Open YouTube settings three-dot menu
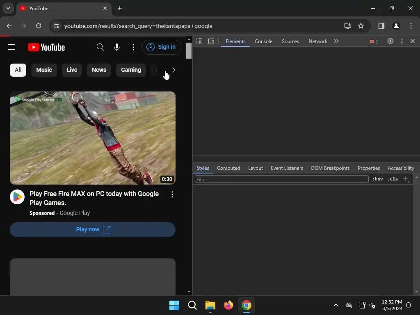 (133, 47)
